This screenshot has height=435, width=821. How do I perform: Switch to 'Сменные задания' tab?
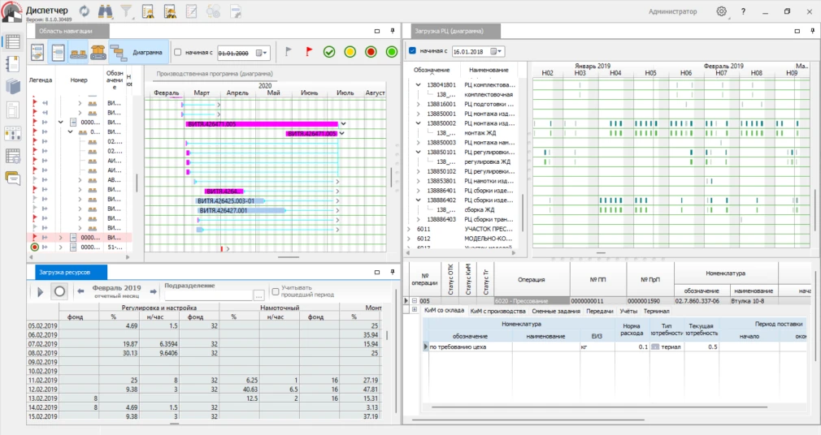[x=555, y=311]
